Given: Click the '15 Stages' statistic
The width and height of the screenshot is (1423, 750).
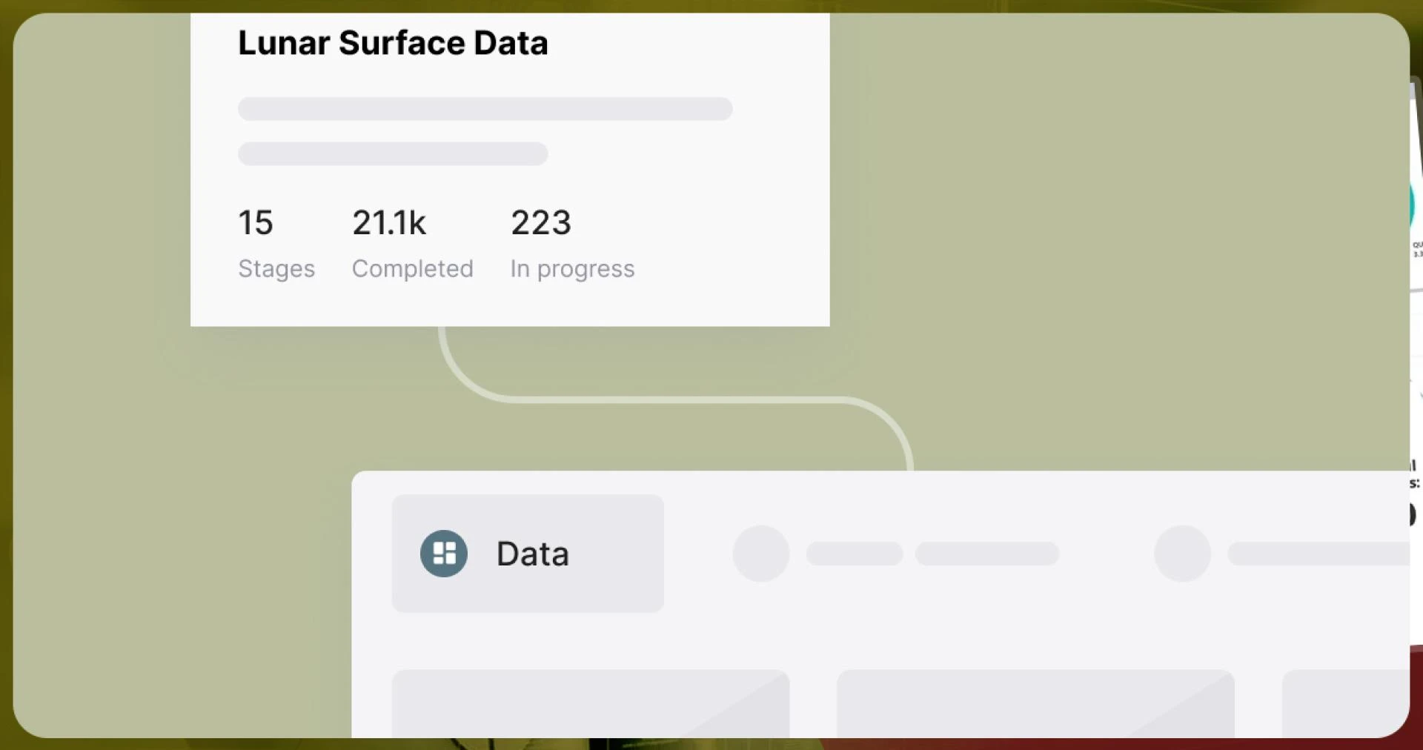Looking at the screenshot, I should click(276, 245).
